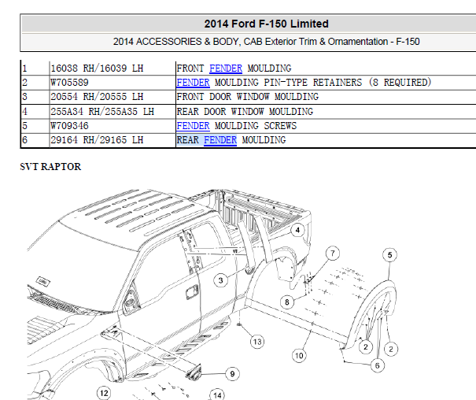Screen dimensions: 476x400
Task: Click callout 4 in the diagram
Action: click(297, 230)
